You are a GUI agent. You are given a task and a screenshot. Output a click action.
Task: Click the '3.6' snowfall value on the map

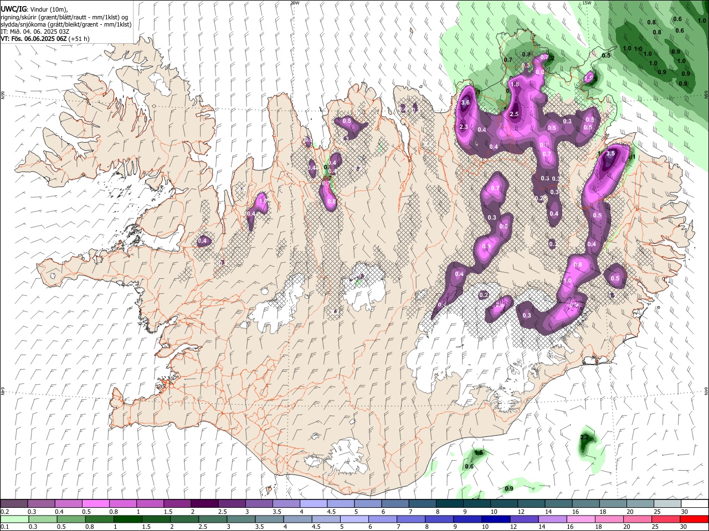465,102
